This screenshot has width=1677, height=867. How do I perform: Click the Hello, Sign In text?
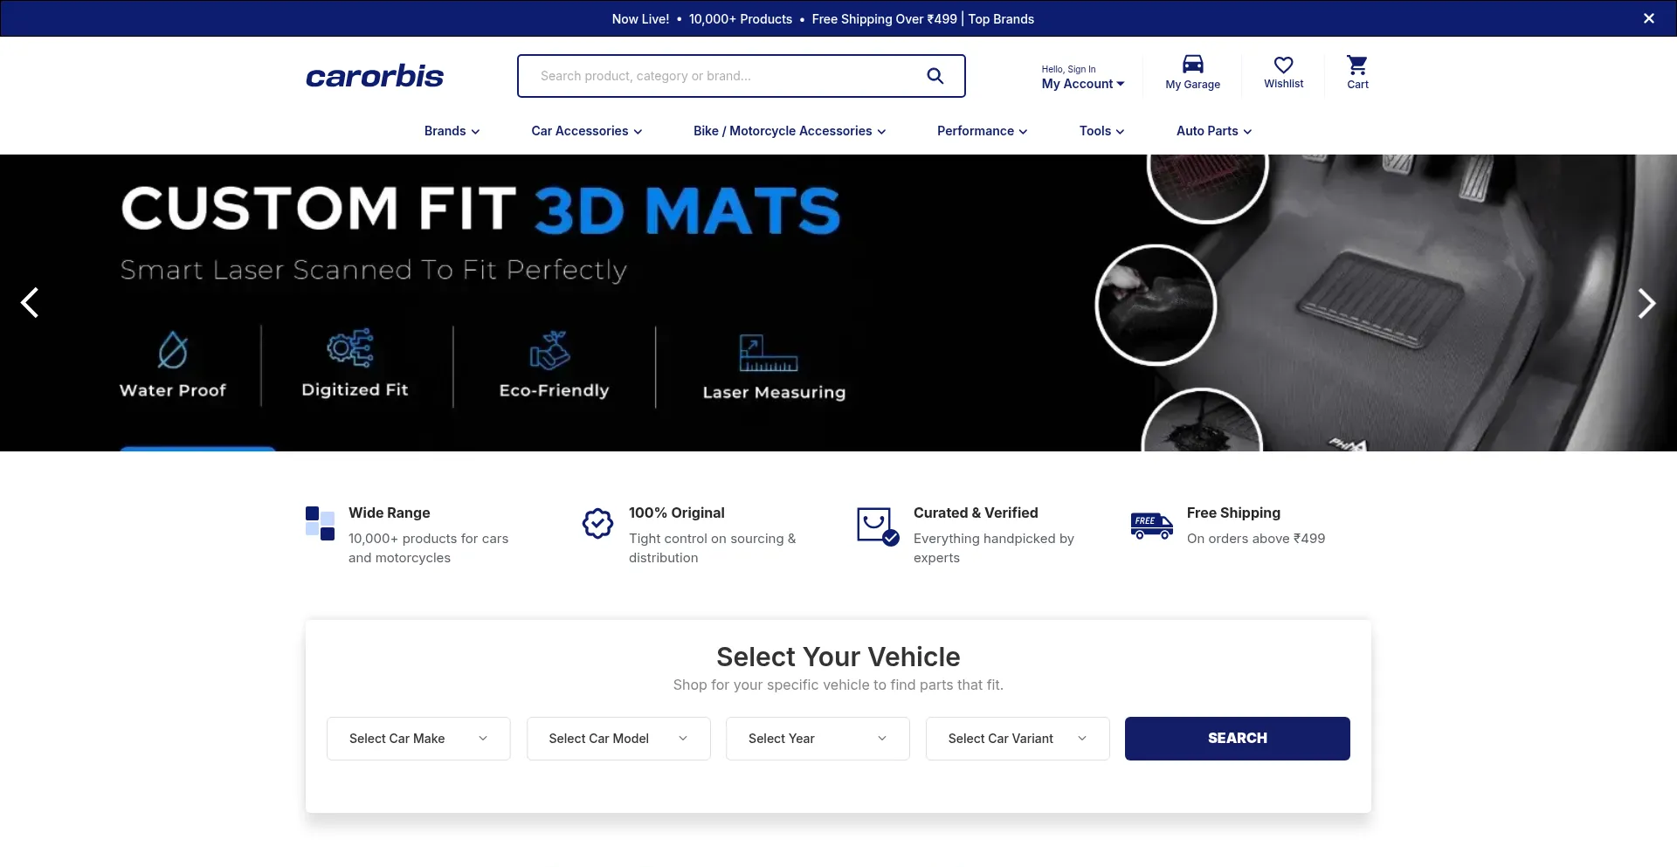1068,69
